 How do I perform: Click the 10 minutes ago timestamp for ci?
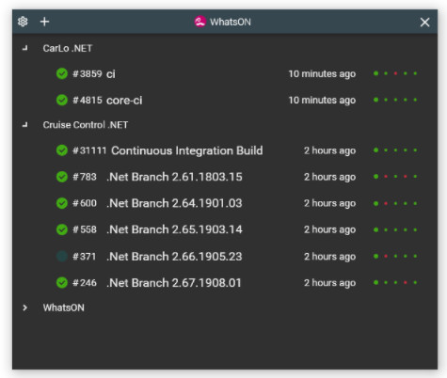pyautogui.click(x=322, y=74)
